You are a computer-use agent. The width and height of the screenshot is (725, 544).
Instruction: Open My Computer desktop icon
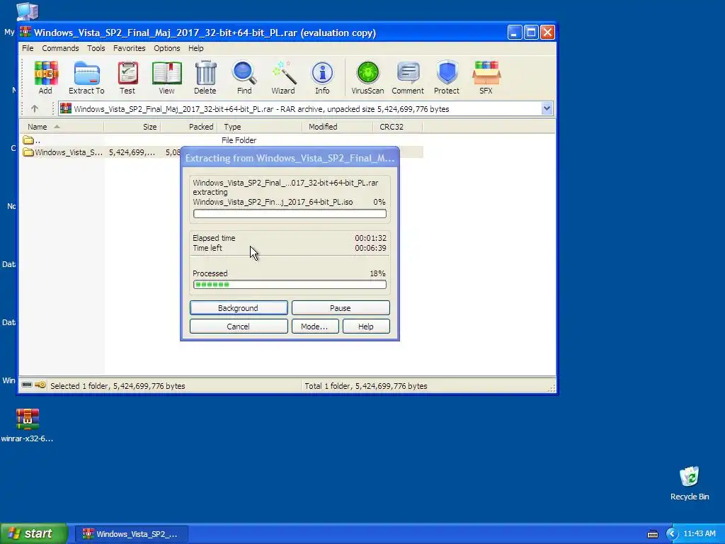point(27,11)
